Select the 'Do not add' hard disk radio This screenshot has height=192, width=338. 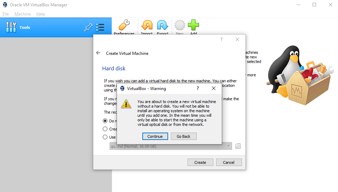coord(105,121)
